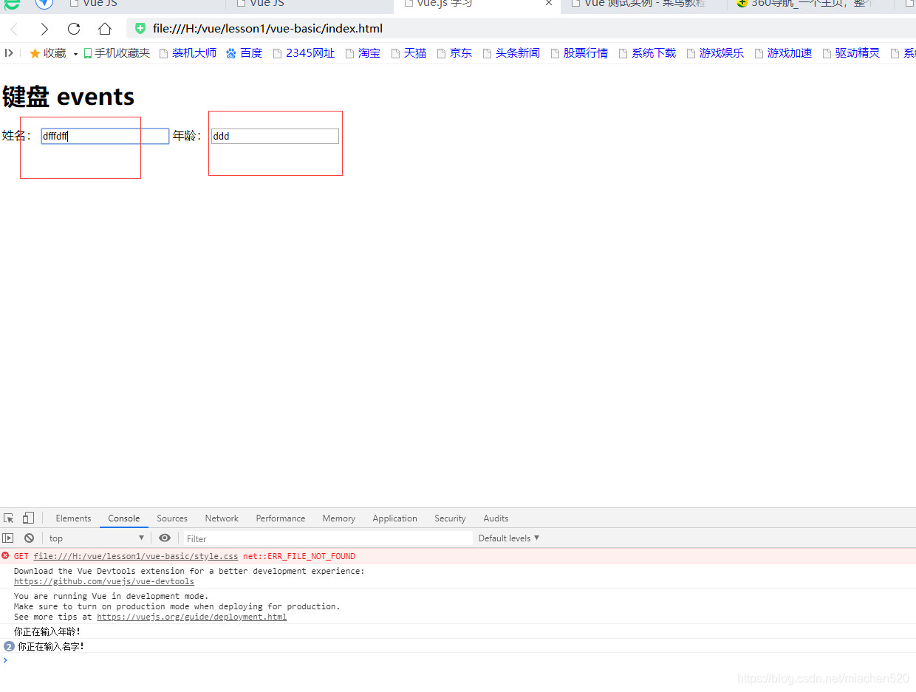Toggle the live expression eye icon

tap(165, 538)
